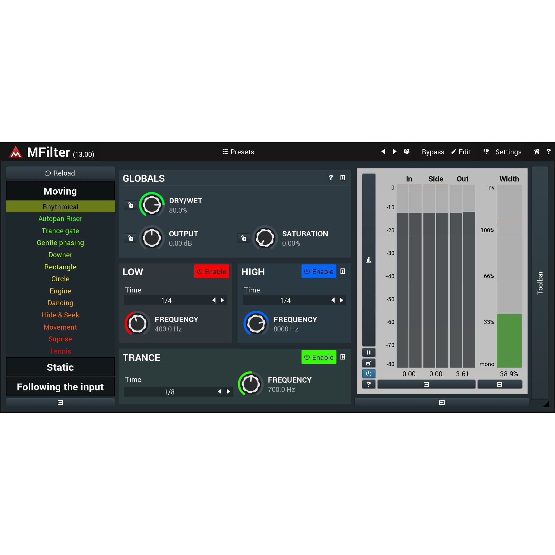Toggle the TRANCE Enable button
Viewport: 555px width, 555px height.
tap(319, 357)
